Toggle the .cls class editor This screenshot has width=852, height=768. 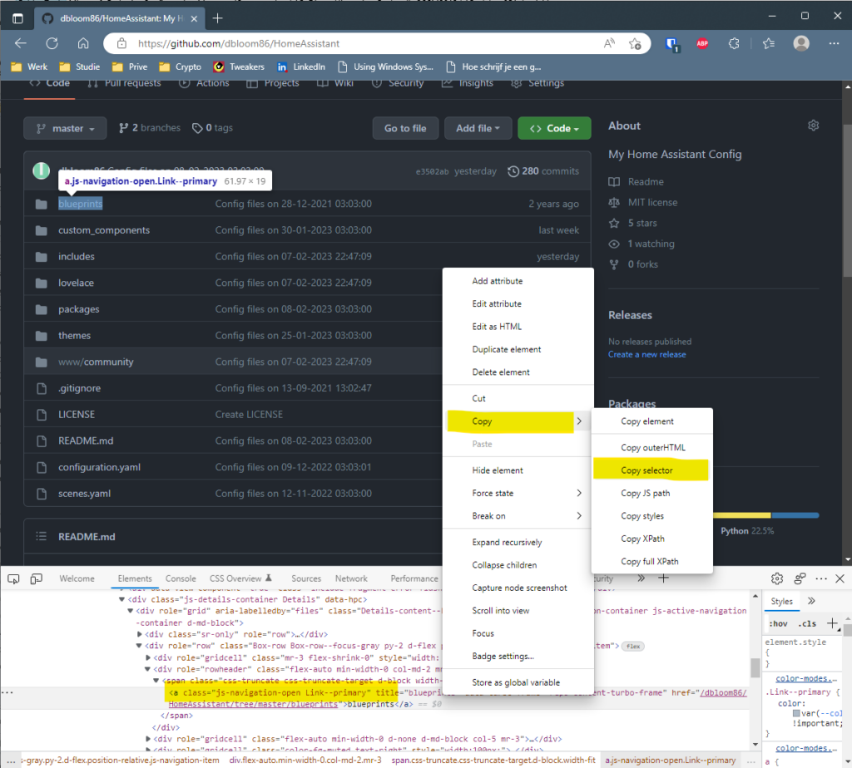pyautogui.click(x=807, y=623)
